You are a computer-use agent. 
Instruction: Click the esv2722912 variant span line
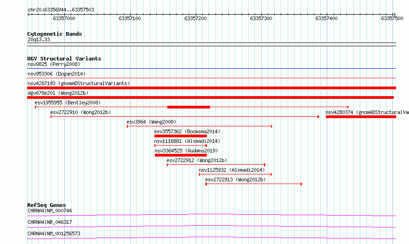coord(216,165)
